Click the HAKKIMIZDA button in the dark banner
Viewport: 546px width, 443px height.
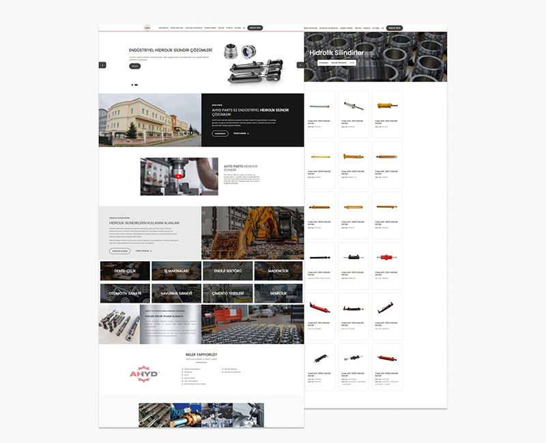pyautogui.click(x=220, y=134)
